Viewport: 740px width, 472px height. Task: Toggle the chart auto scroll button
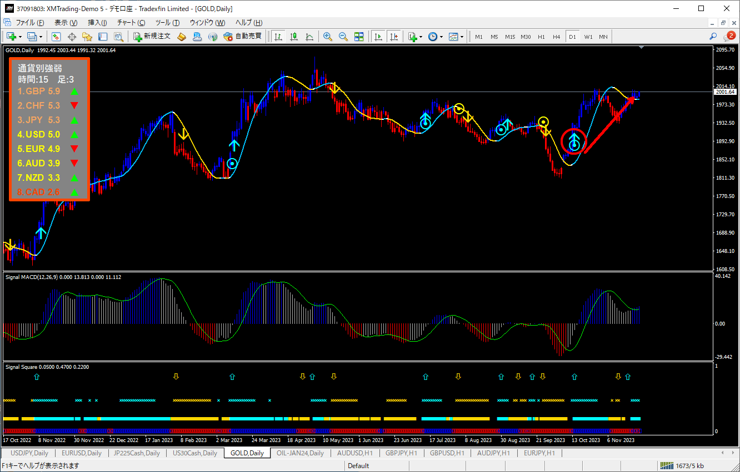pos(378,37)
